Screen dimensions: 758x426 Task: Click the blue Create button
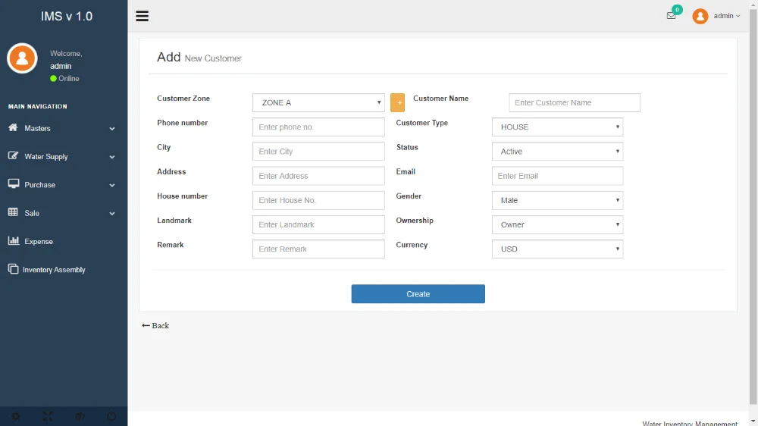coord(418,294)
